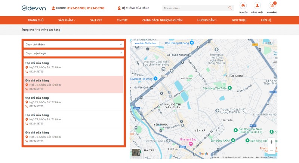Click the Học Viện Quân Y marker
Image resolution: width=299 pixels, height=163 pixels.
168,141
